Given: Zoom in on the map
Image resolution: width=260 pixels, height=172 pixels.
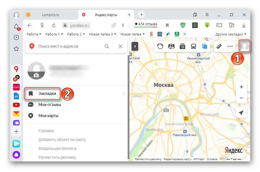Looking at the screenshot, I should (x=241, y=87).
